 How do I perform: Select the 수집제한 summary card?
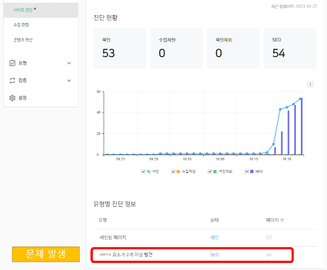(x=177, y=48)
